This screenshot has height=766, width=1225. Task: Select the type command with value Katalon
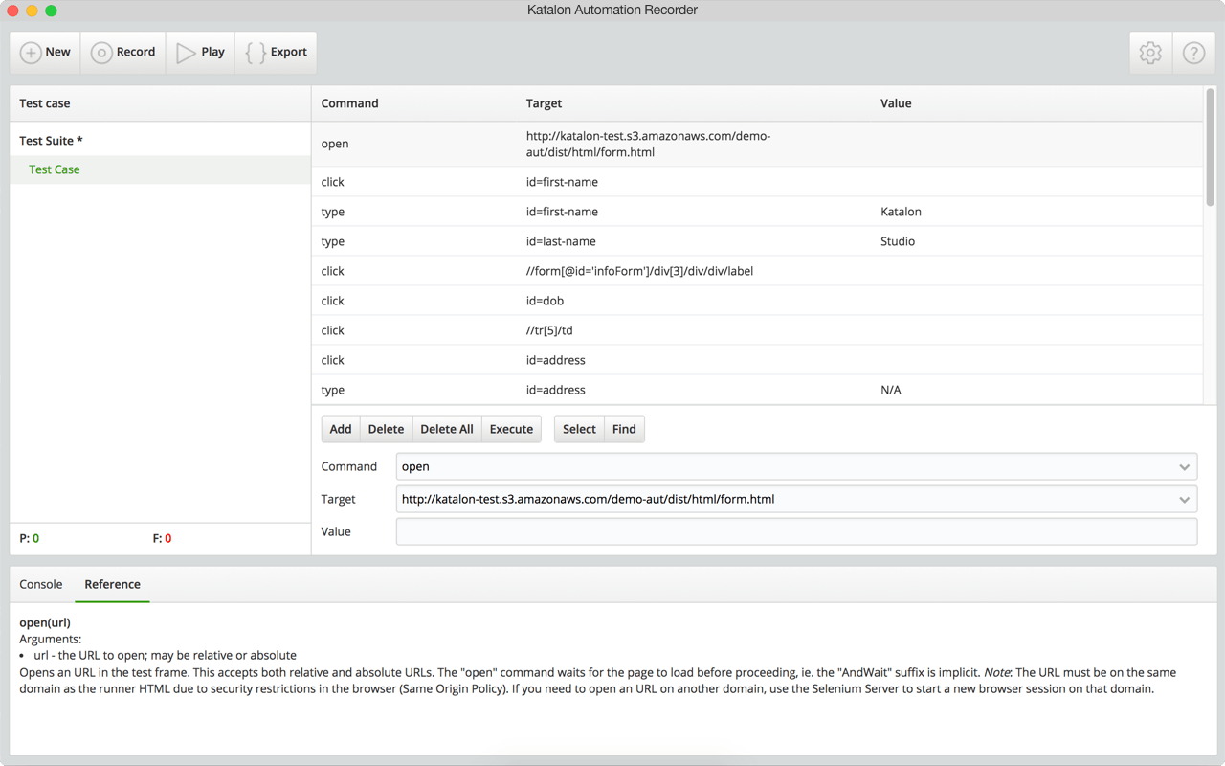pos(670,212)
